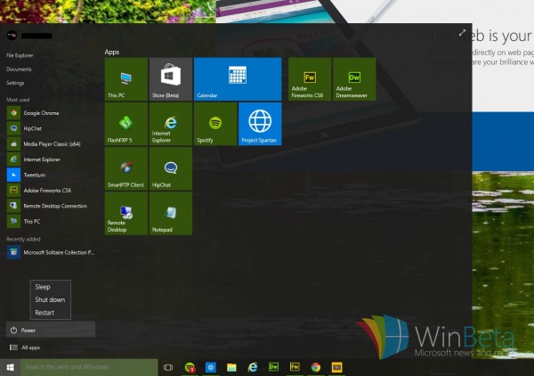Open the Calendar tile
This screenshot has width=534, height=376.
point(237,79)
